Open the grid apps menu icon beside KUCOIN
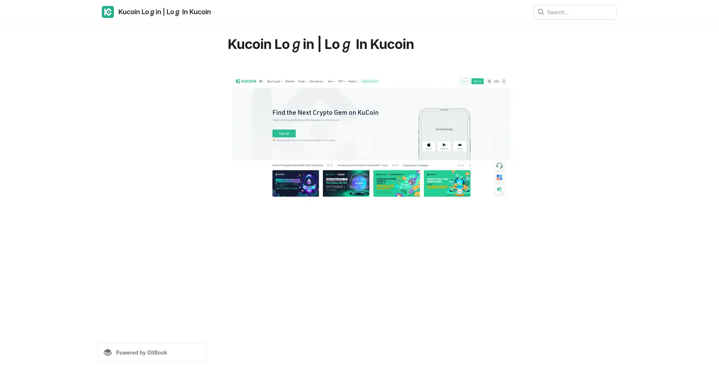The width and height of the screenshot is (719, 371). [261, 81]
